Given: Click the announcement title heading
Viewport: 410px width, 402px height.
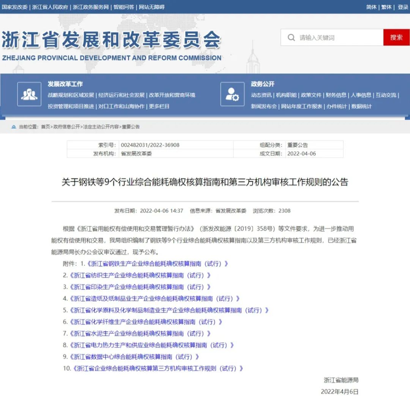Looking at the screenshot, I should point(205,182).
